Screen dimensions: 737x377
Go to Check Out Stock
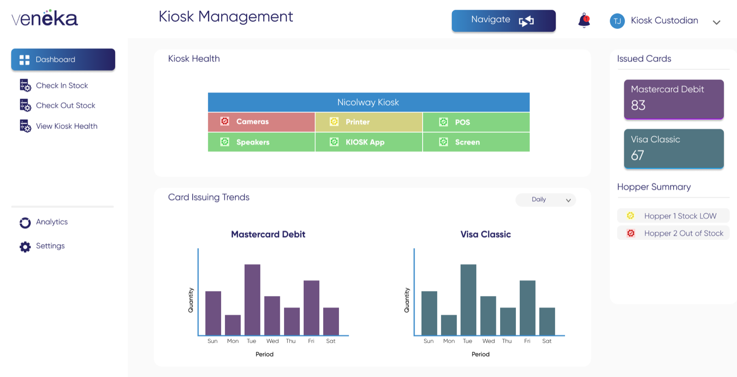point(65,105)
